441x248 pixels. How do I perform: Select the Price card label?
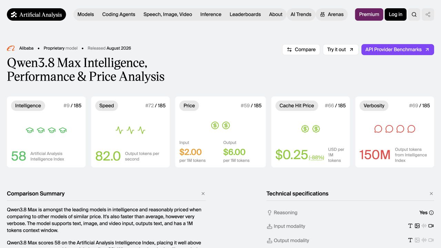pyautogui.click(x=189, y=106)
